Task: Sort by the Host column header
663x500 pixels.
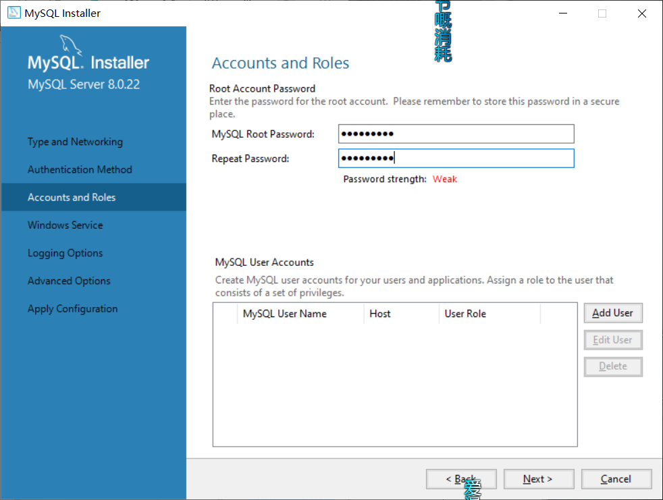Action: [x=401, y=314]
